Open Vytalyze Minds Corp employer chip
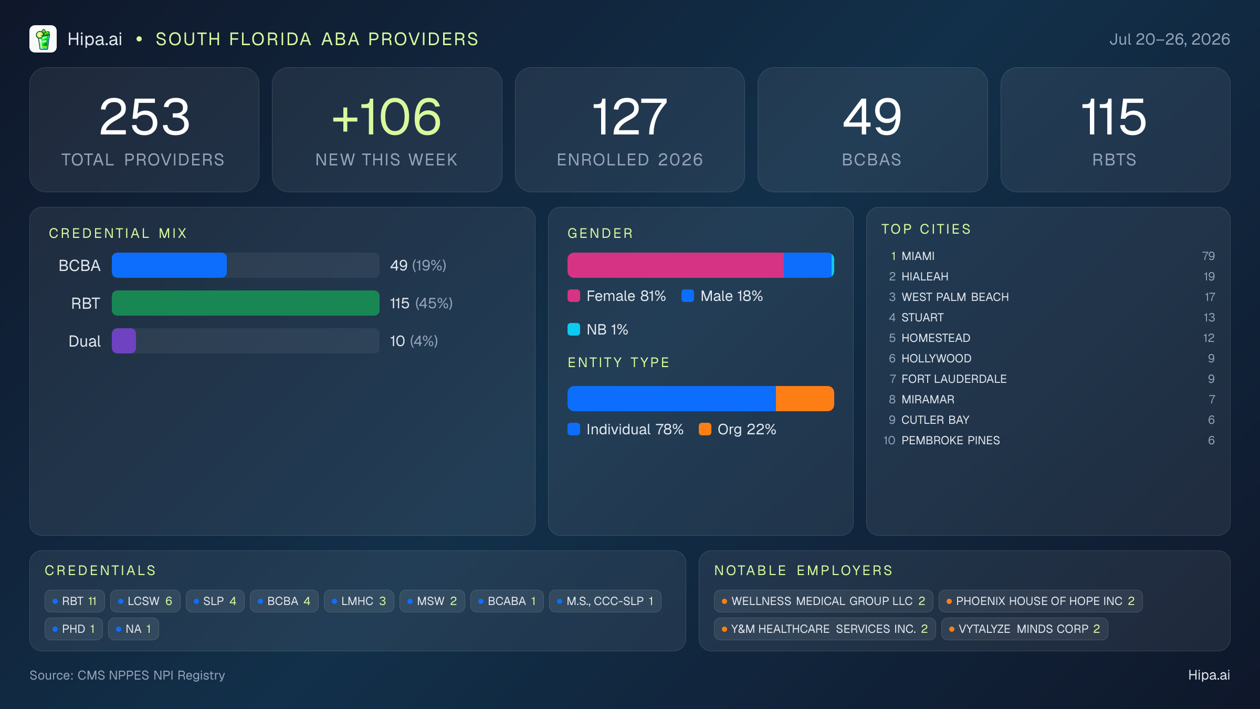This screenshot has width=1260, height=709. pyautogui.click(x=1024, y=629)
